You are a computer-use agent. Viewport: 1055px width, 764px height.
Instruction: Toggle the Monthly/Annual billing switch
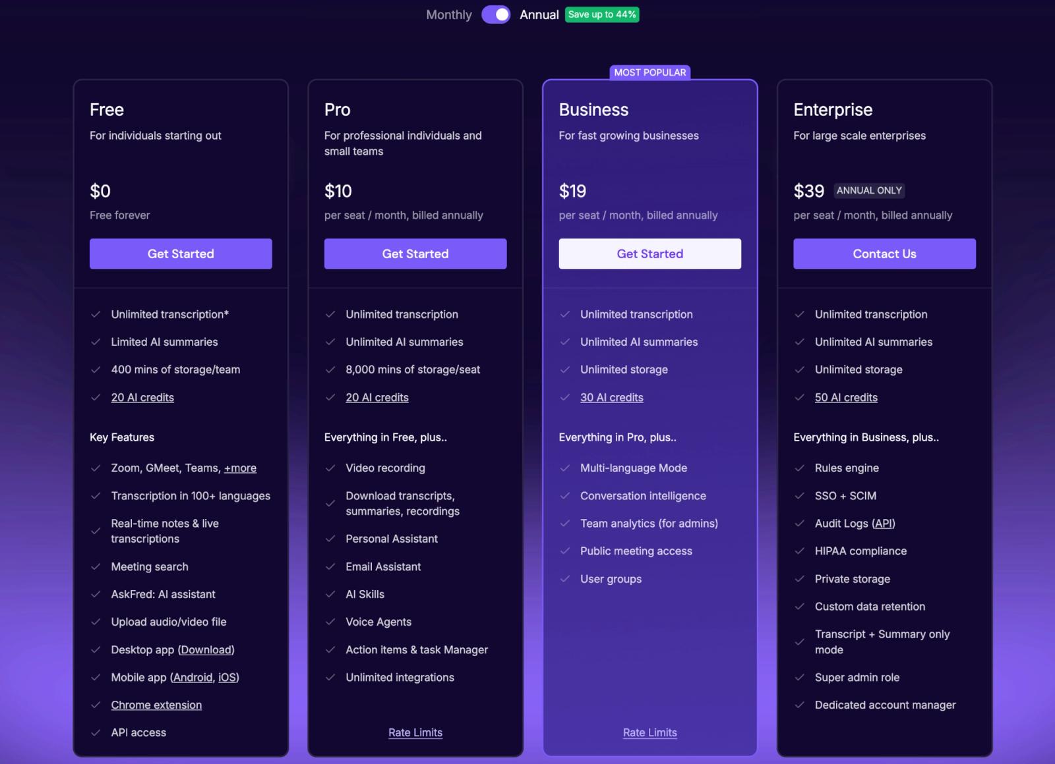tap(496, 14)
